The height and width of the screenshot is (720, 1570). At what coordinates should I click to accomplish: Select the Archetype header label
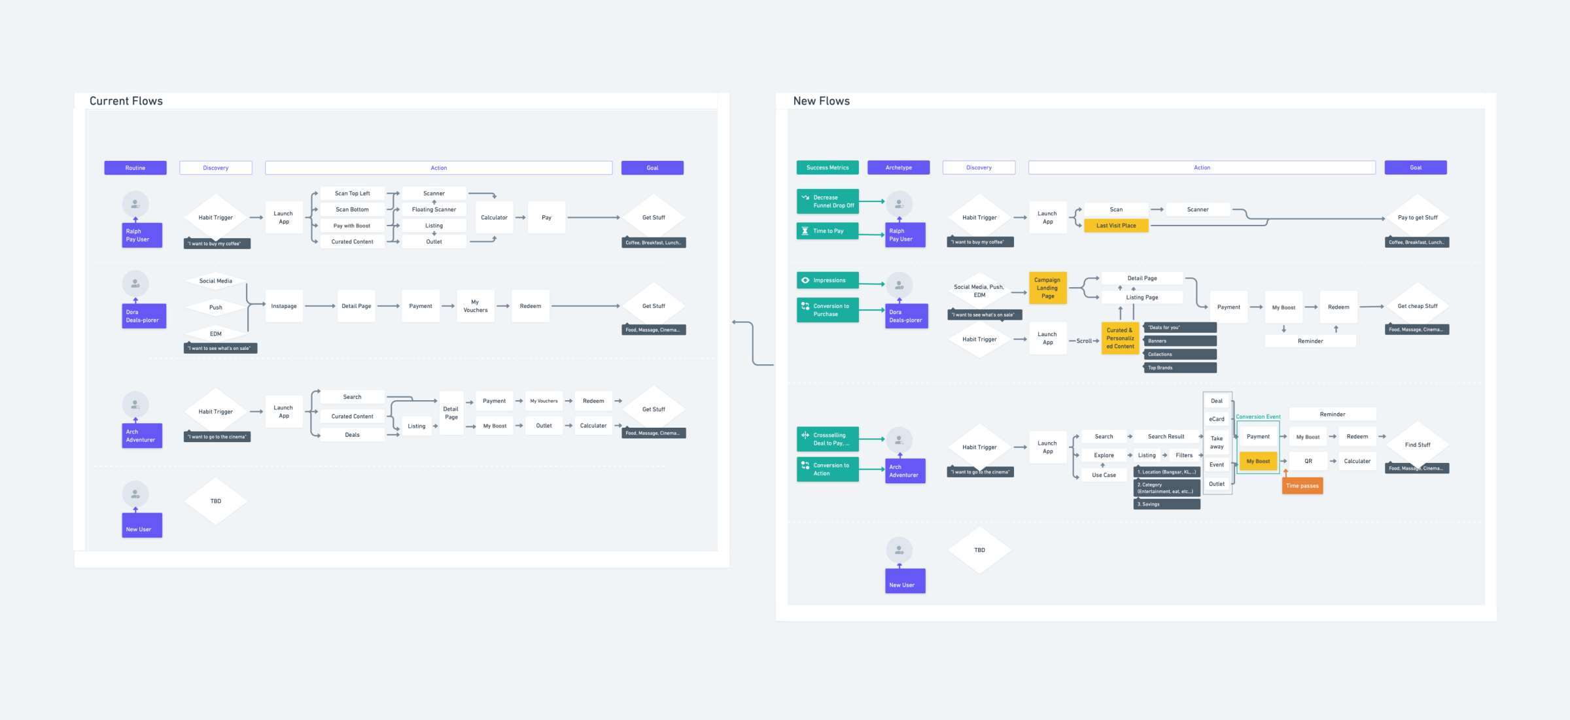pos(898,167)
